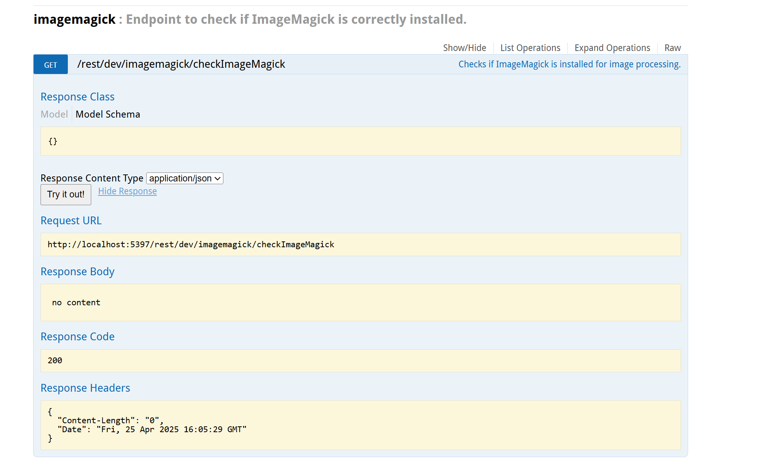Click the Response Class heading
This screenshot has width=775, height=468.
78,97
